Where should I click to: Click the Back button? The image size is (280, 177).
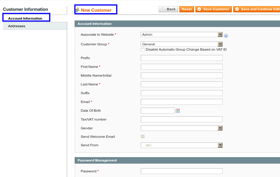(x=168, y=9)
